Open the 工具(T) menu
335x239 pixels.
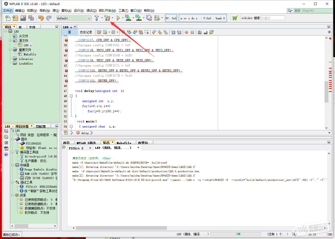pyautogui.click(x=123, y=11)
